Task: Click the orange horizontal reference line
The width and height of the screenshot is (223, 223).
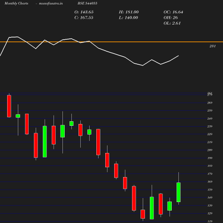Action: point(111,42)
